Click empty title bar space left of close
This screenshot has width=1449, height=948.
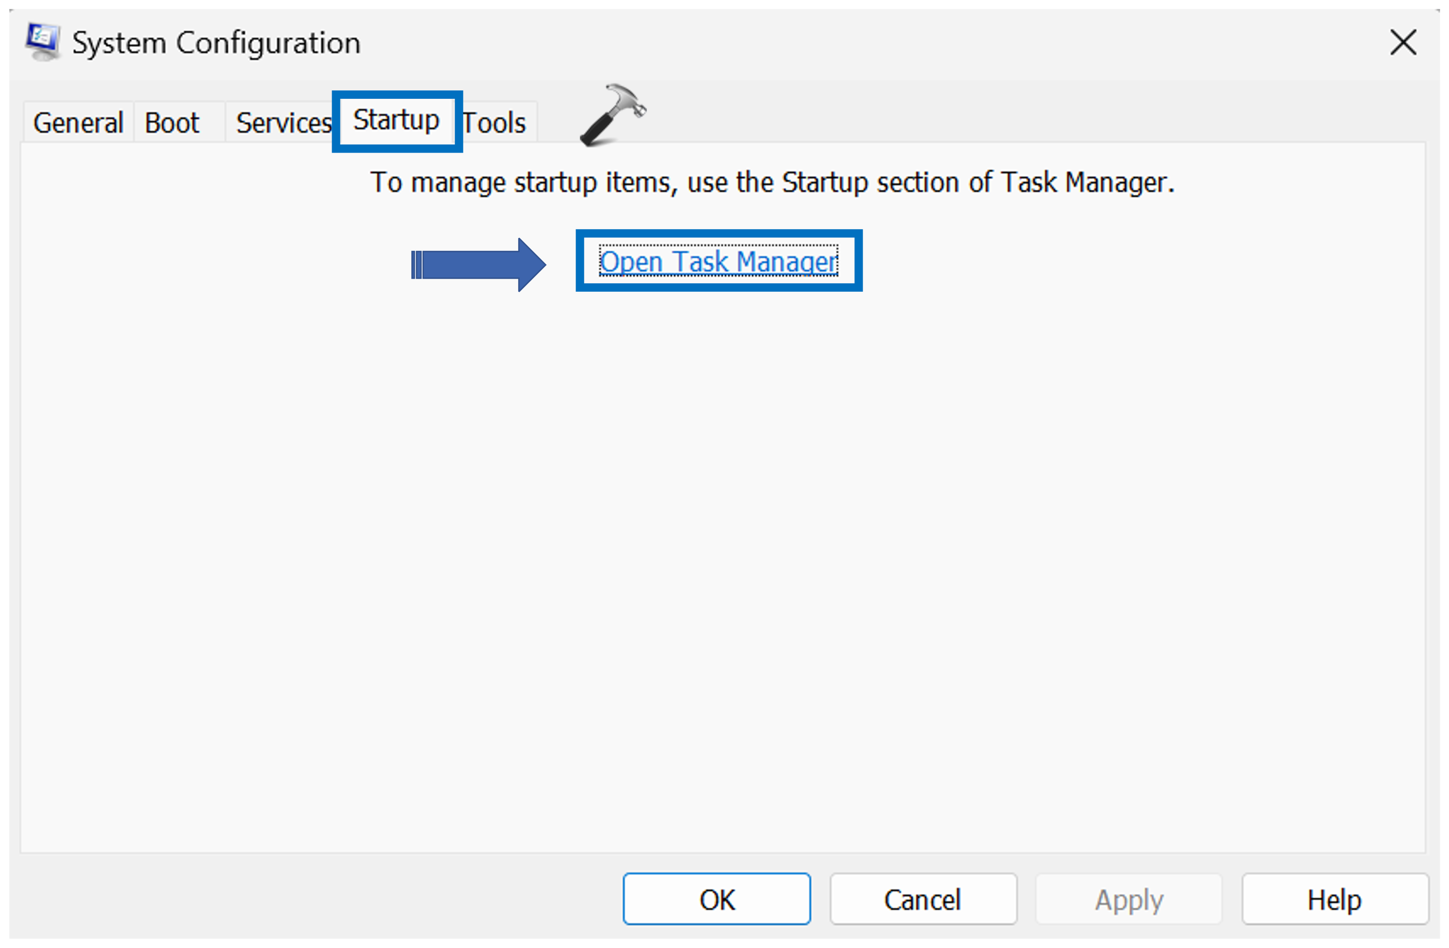coord(853,43)
